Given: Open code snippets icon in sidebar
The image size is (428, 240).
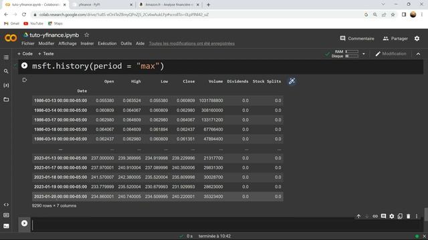Looking at the screenshot, I should 6,205.
